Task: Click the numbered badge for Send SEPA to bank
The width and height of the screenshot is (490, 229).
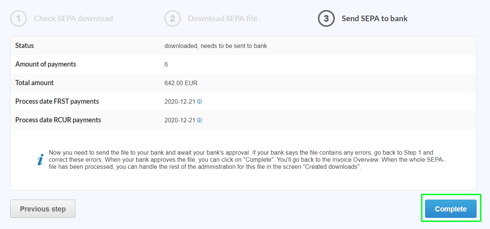Action: pyautogui.click(x=325, y=18)
